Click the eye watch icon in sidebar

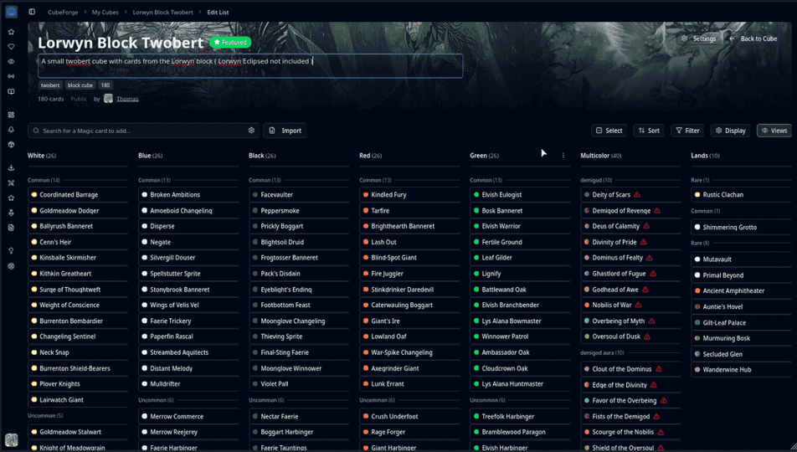tap(11, 61)
